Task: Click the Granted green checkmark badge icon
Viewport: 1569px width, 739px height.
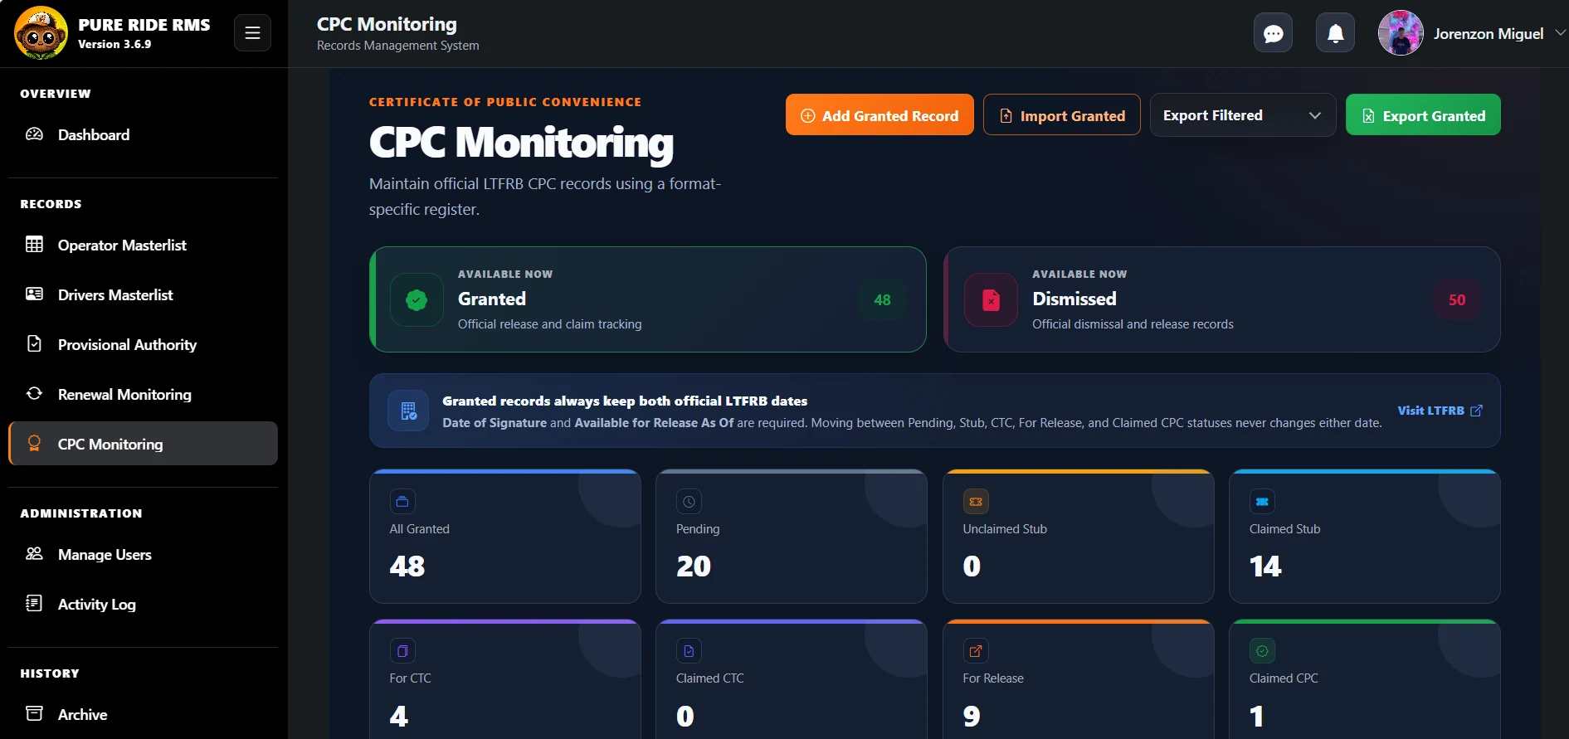Action: click(x=417, y=299)
